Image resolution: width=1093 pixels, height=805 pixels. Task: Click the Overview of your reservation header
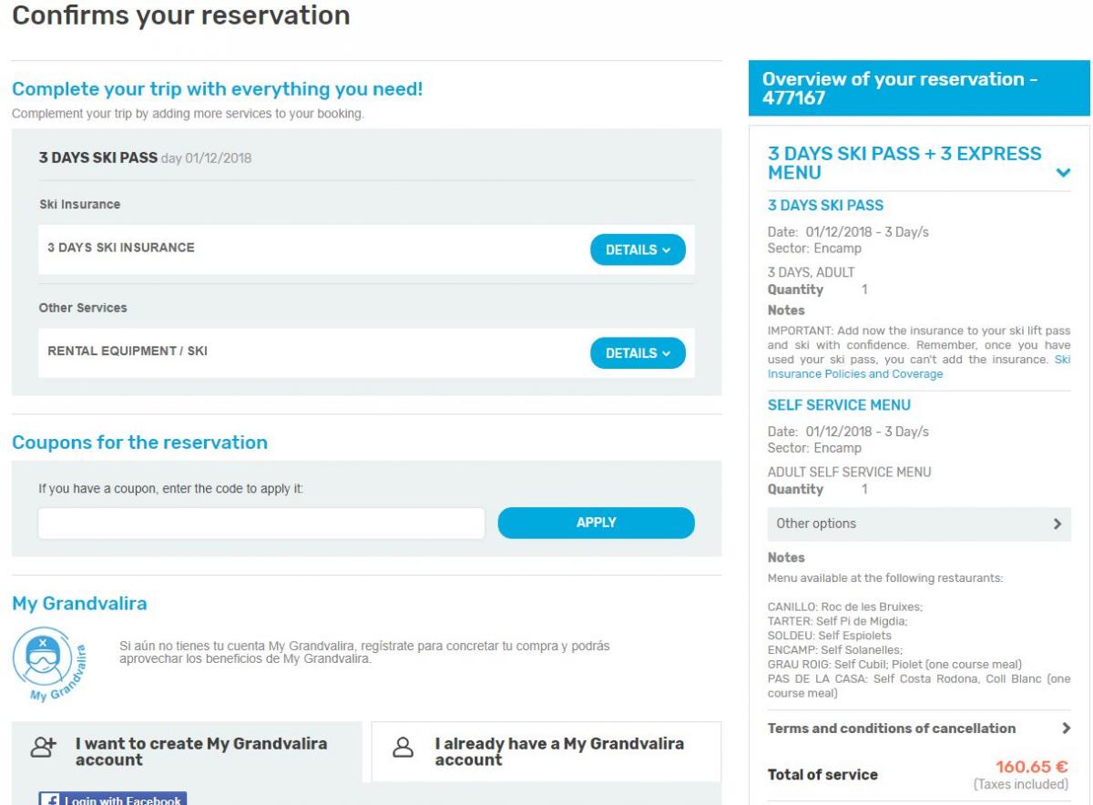tap(919, 89)
